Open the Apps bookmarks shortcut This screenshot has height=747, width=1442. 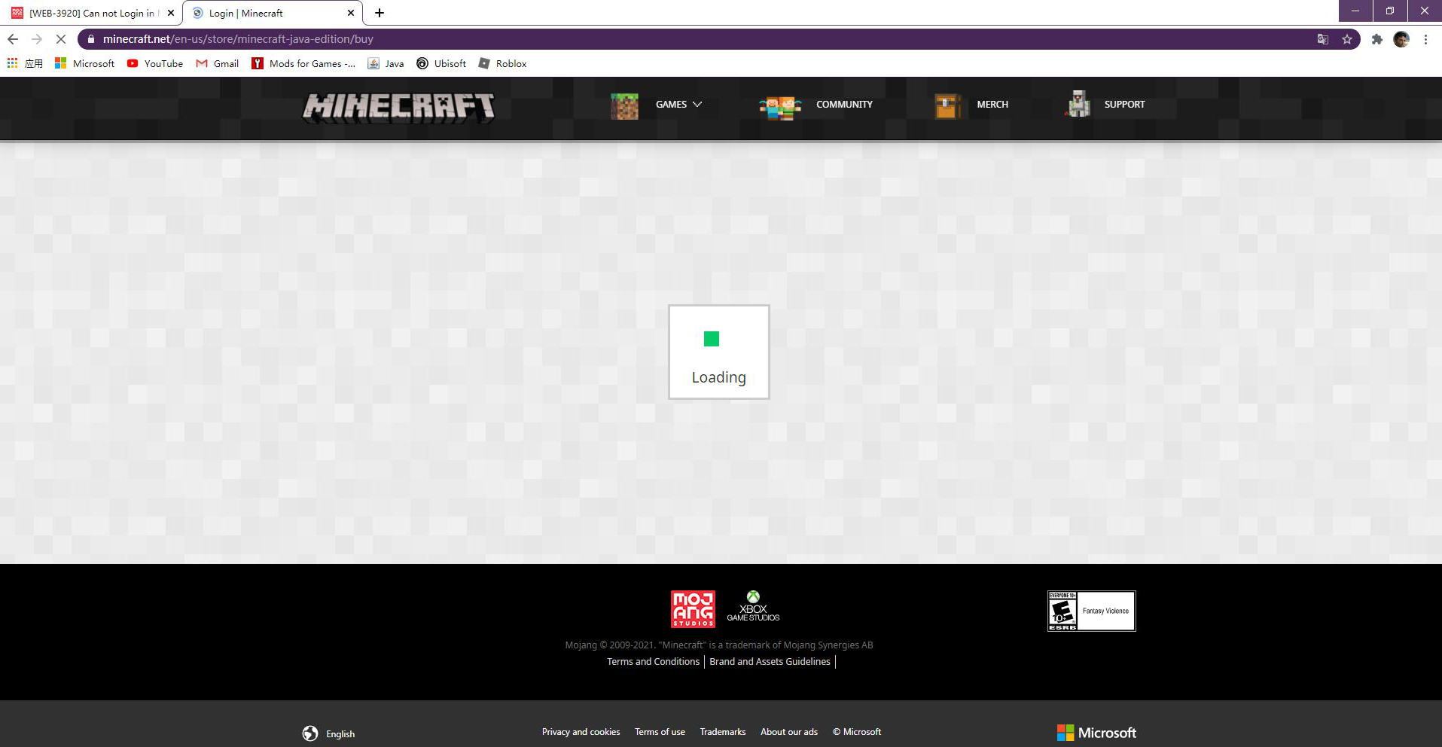(25, 63)
